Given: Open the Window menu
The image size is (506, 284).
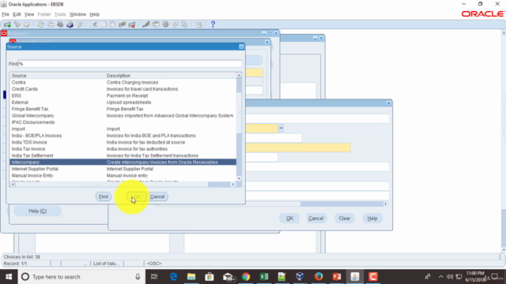Looking at the screenshot, I should (x=77, y=14).
